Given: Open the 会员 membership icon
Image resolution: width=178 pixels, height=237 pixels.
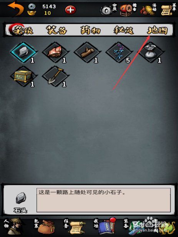Looking at the screenshot, I should 108,9.
